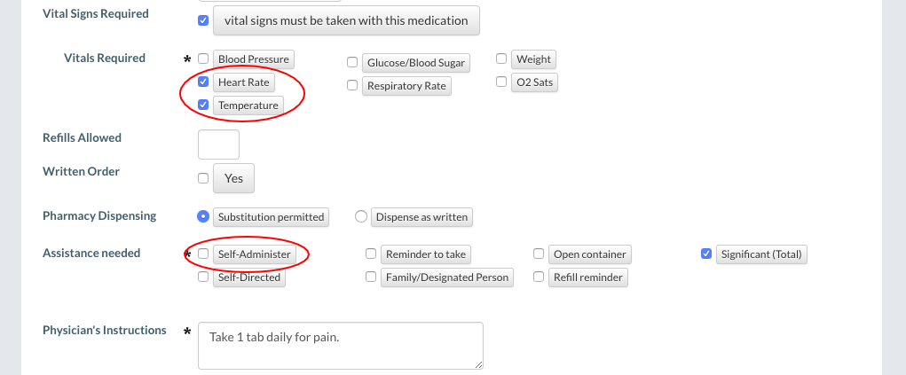The height and width of the screenshot is (375, 906).
Task: Click the Physician's Instructions text area
Action: (x=341, y=345)
